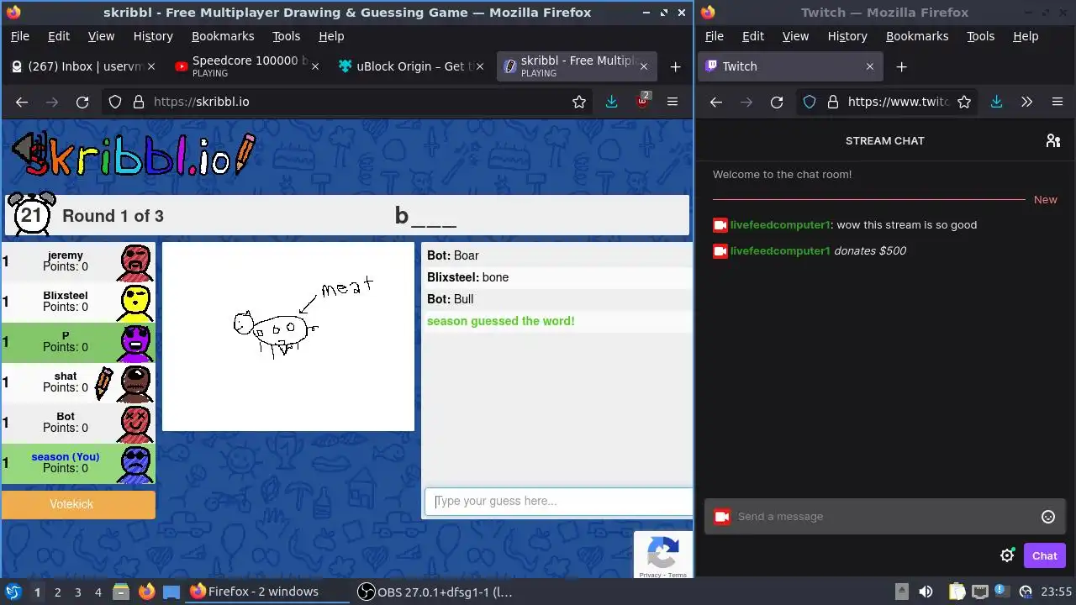This screenshot has width=1076, height=605.
Task: Open Bookmarks menu in skribbl Firefox window
Action: point(223,36)
